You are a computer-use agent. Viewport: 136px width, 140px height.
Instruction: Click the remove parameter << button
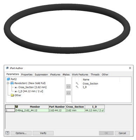[x=68, y=93]
